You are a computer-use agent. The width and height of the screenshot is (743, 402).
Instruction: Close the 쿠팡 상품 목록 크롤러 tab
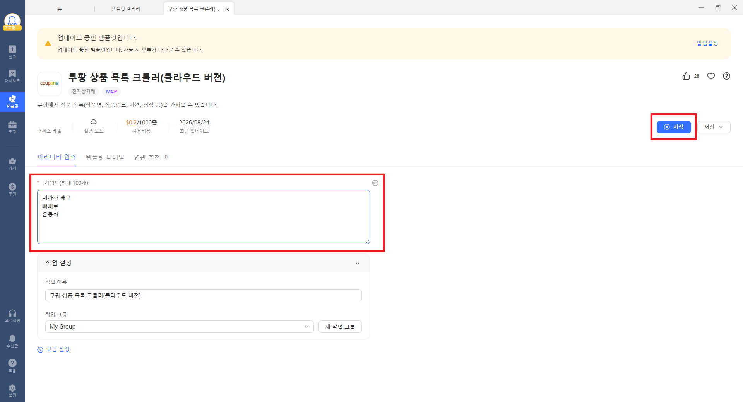pos(227,9)
